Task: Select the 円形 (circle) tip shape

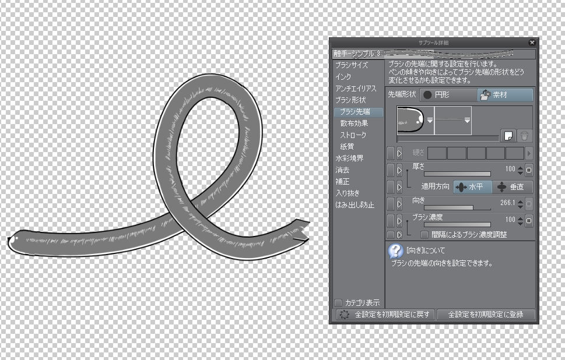Action: (x=448, y=95)
